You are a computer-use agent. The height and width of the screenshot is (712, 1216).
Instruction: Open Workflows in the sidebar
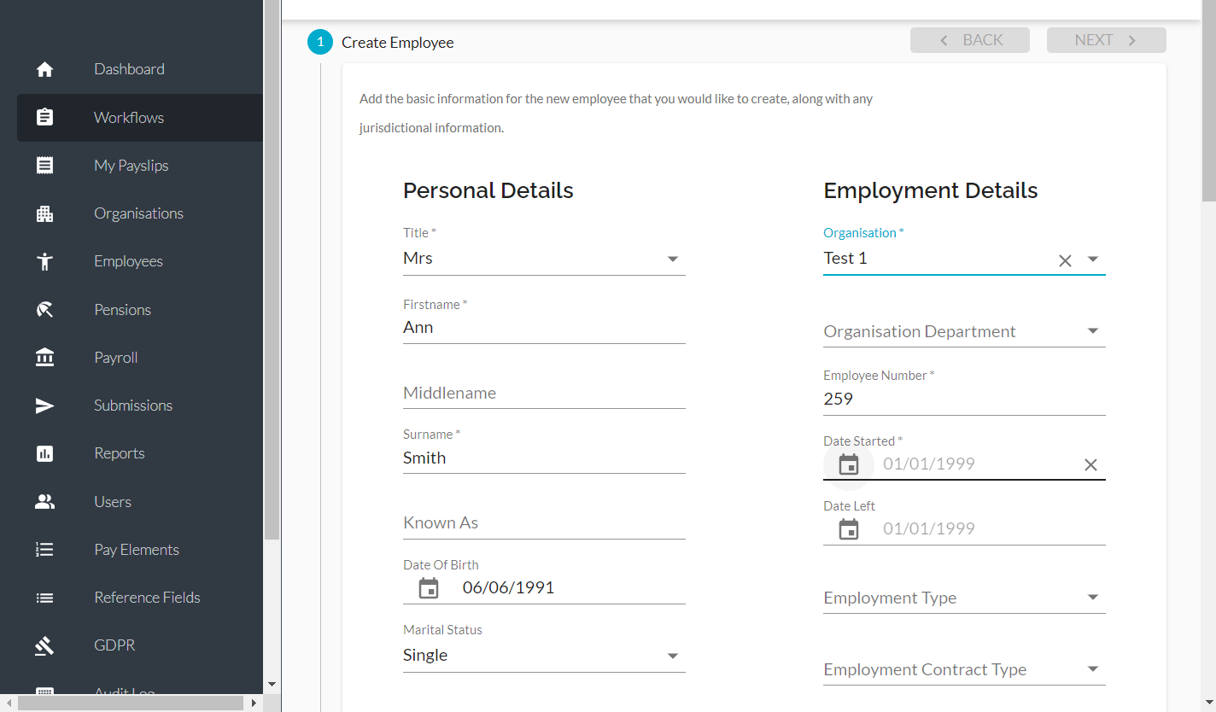click(140, 118)
